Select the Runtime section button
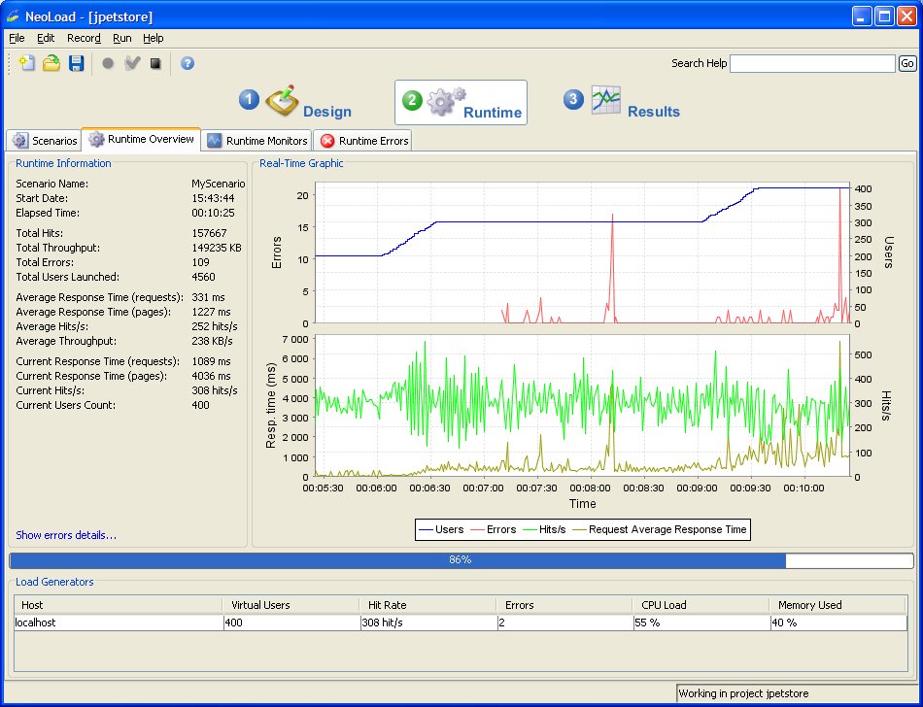This screenshot has height=707, width=923. [x=461, y=103]
